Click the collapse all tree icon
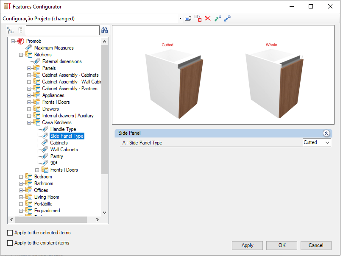Screen dimensions: 343x261 pyautogui.click(x=20, y=30)
